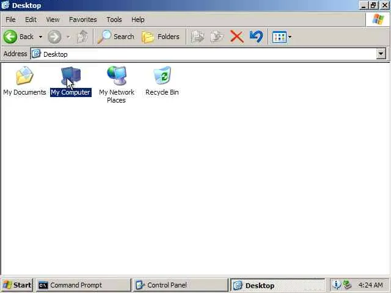Click the Search magnifier button
The image size is (391, 293).
tap(115, 37)
